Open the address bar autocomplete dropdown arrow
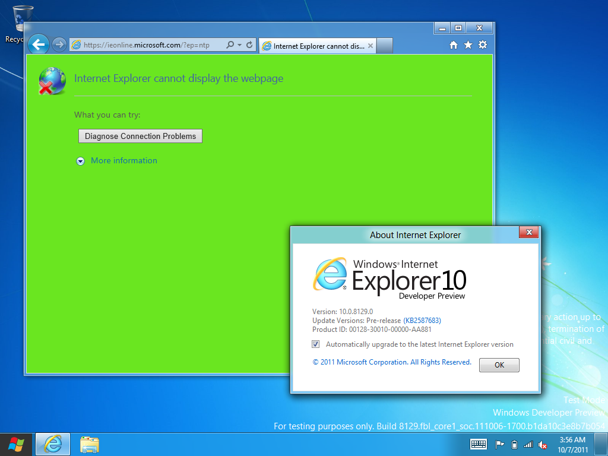The image size is (608, 456). pyautogui.click(x=239, y=45)
